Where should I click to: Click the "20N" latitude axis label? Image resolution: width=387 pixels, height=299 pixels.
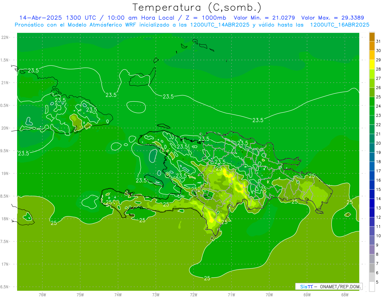5,128
